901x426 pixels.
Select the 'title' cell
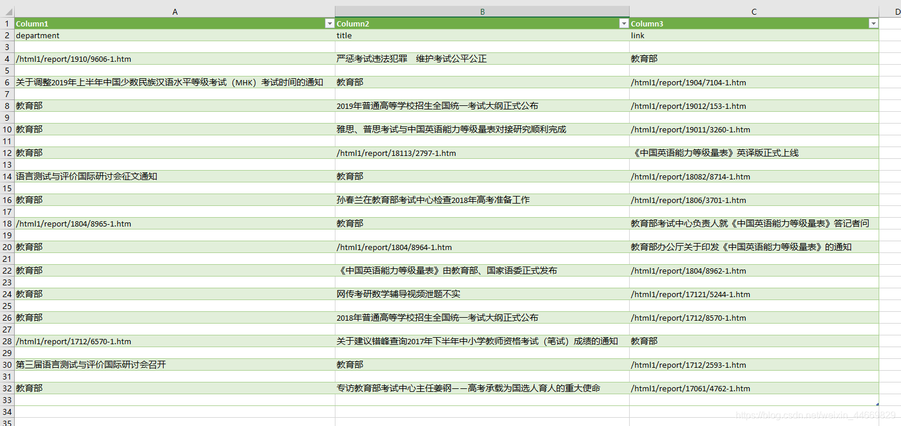(x=482, y=35)
